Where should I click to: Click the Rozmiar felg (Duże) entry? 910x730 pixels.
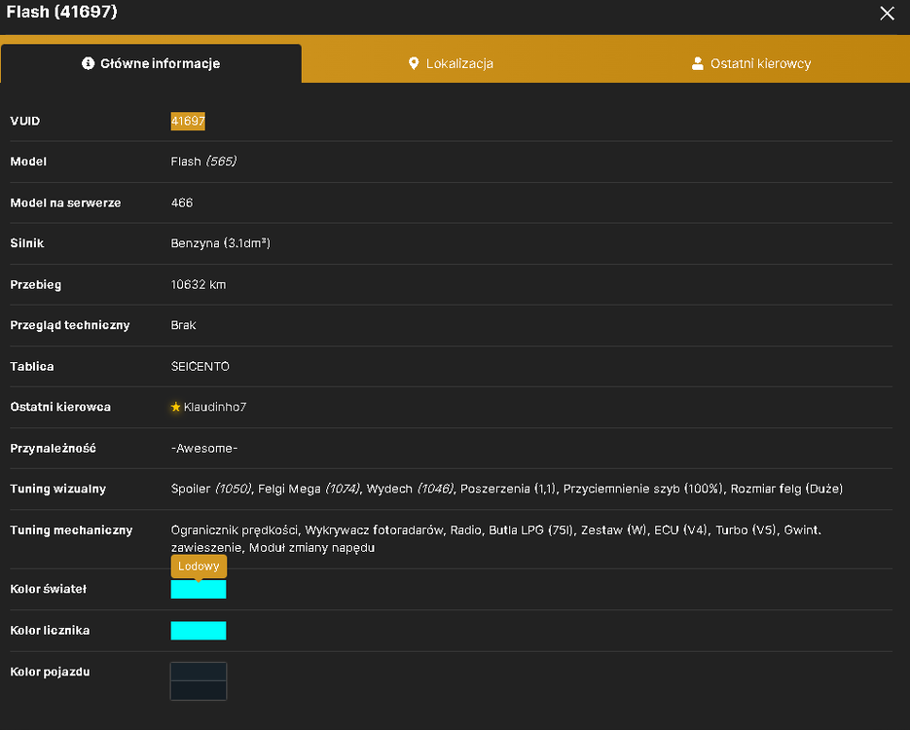tap(786, 489)
